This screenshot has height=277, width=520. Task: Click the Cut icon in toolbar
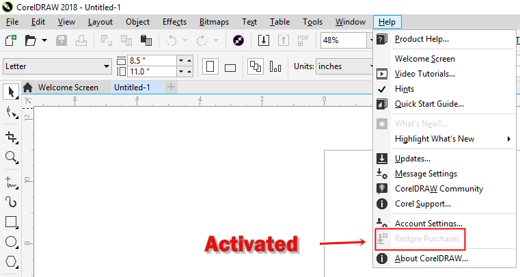[107, 40]
